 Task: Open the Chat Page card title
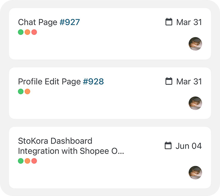(x=38, y=22)
